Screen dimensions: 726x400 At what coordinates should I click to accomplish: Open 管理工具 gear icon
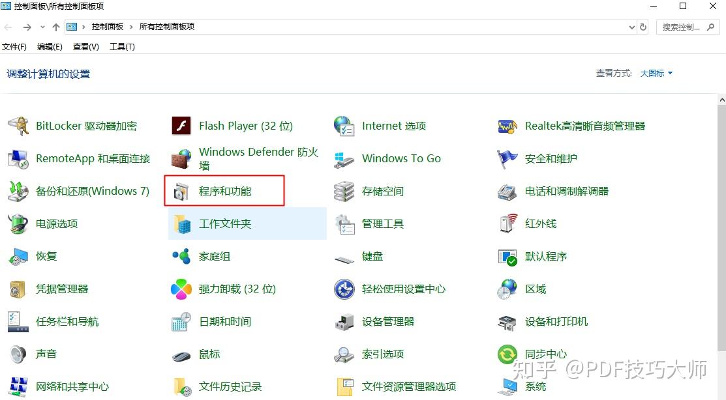click(x=344, y=224)
